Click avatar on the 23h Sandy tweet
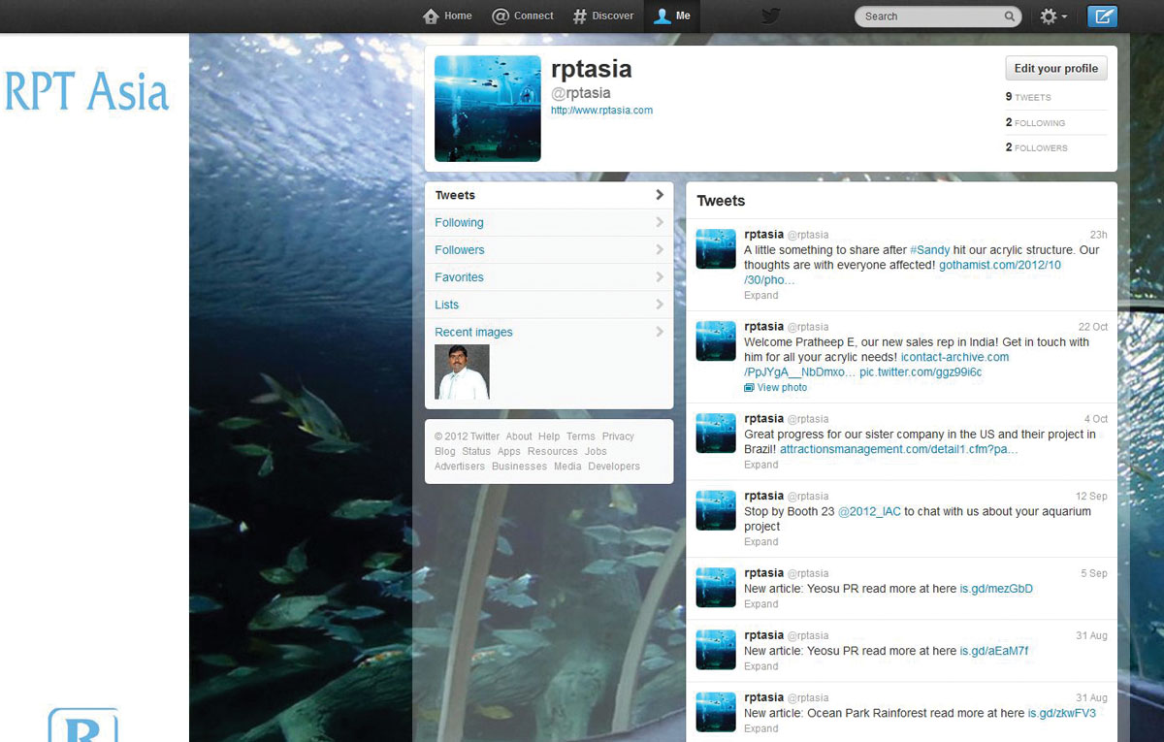The width and height of the screenshot is (1164, 742). click(x=716, y=249)
